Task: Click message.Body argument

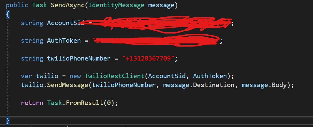Action: [264, 85]
